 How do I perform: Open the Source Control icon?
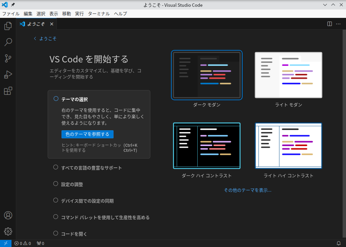point(8,58)
